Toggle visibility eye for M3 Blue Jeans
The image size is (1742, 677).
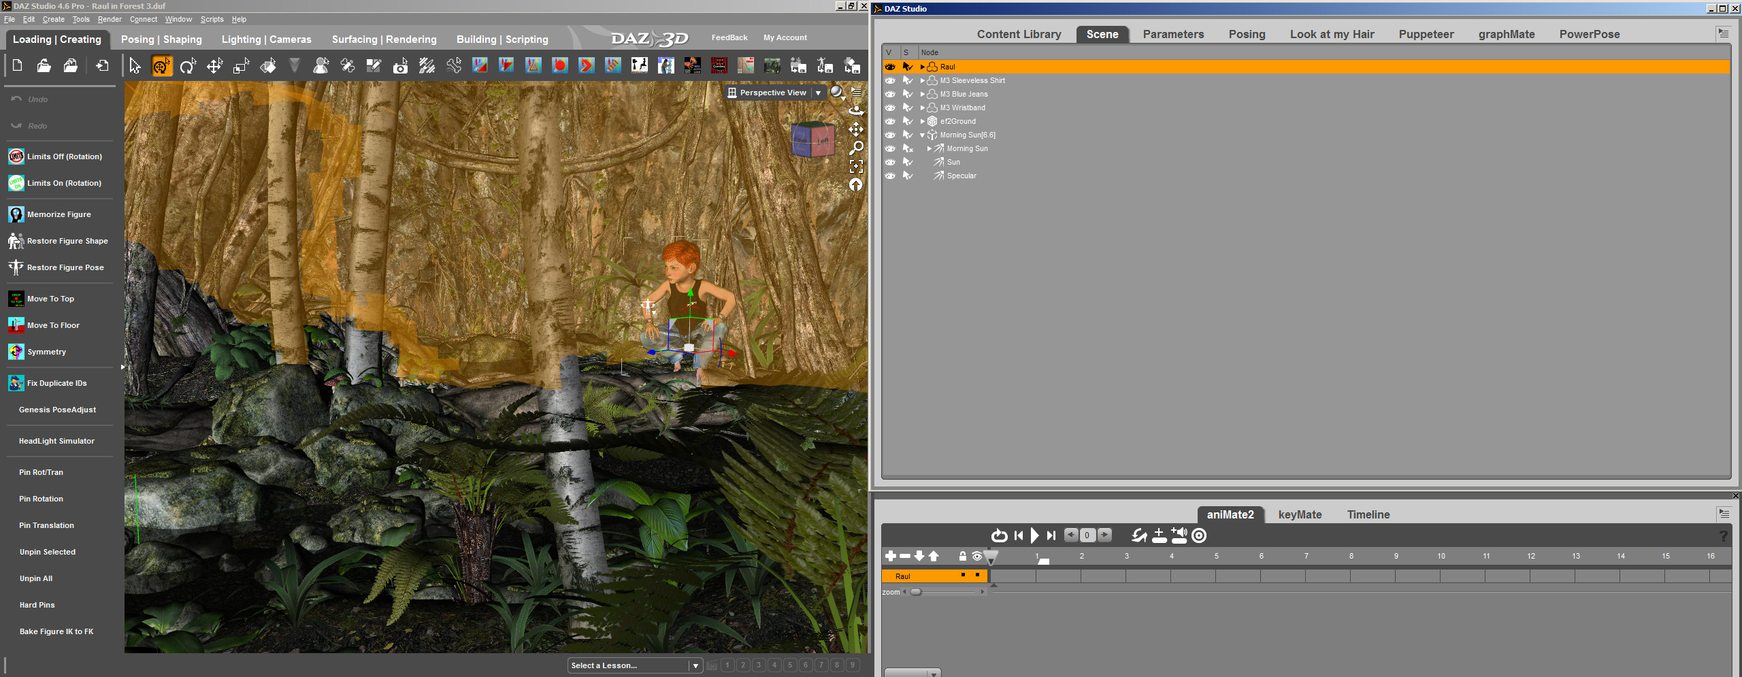click(x=890, y=94)
